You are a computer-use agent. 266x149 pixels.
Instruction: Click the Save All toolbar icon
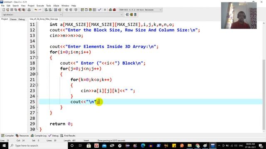click(16, 10)
